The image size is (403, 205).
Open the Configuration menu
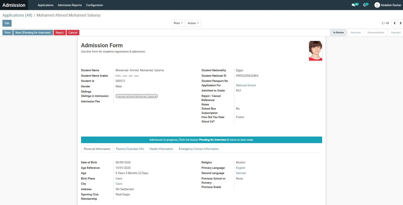[x=94, y=5]
